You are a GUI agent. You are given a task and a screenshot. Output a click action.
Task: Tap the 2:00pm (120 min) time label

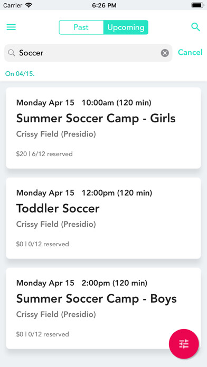tap(115, 283)
